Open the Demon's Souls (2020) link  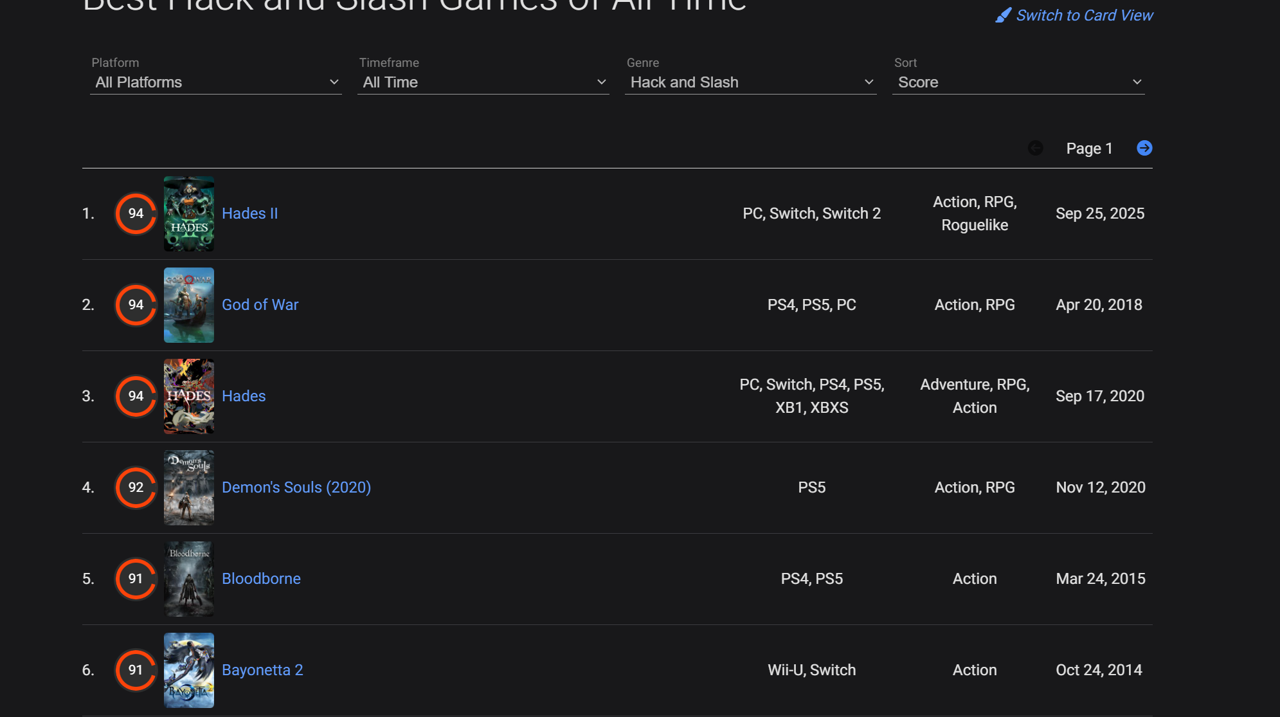click(x=296, y=487)
